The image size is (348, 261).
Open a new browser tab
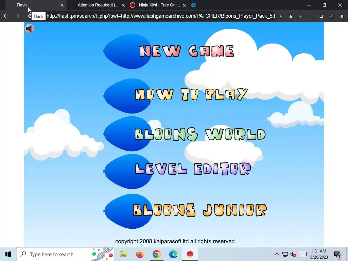click(193, 5)
